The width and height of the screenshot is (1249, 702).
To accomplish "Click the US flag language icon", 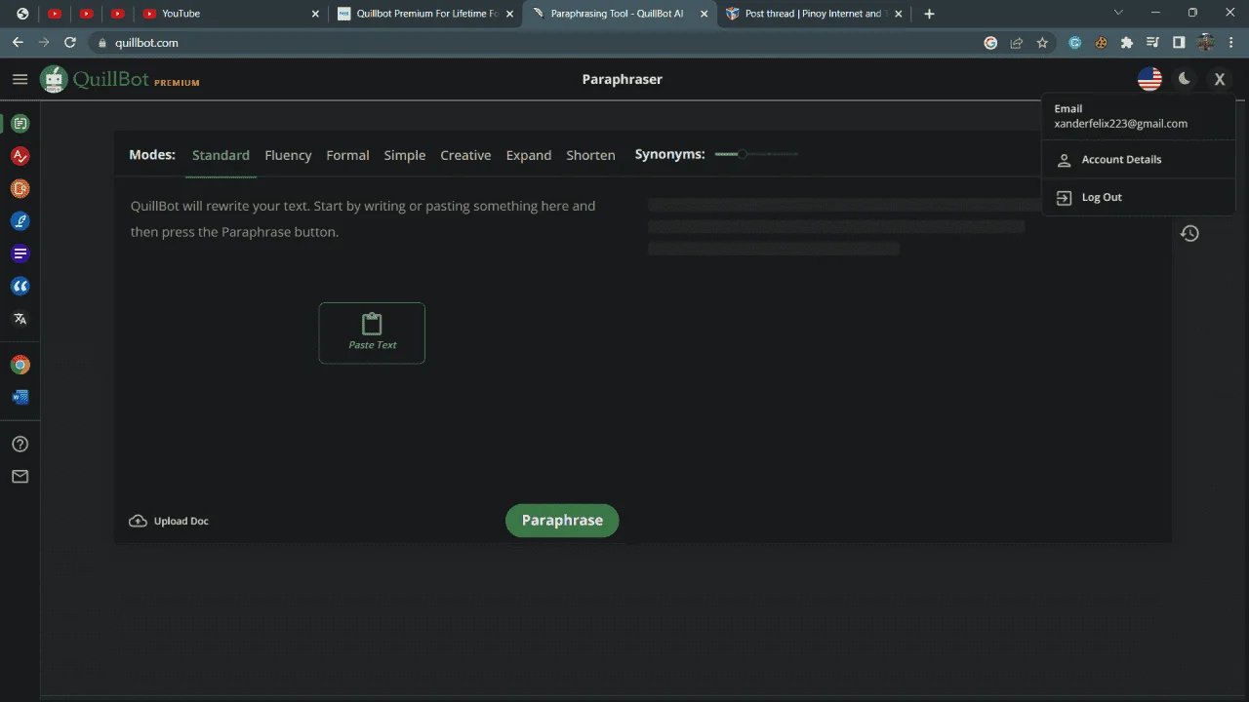I will (1149, 79).
